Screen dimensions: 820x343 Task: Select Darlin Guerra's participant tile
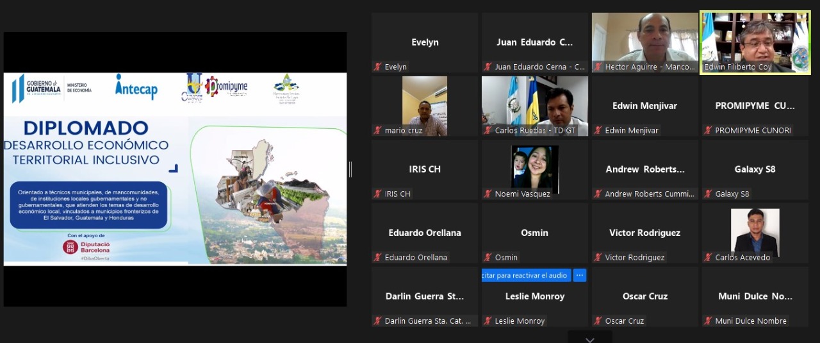coord(425,296)
